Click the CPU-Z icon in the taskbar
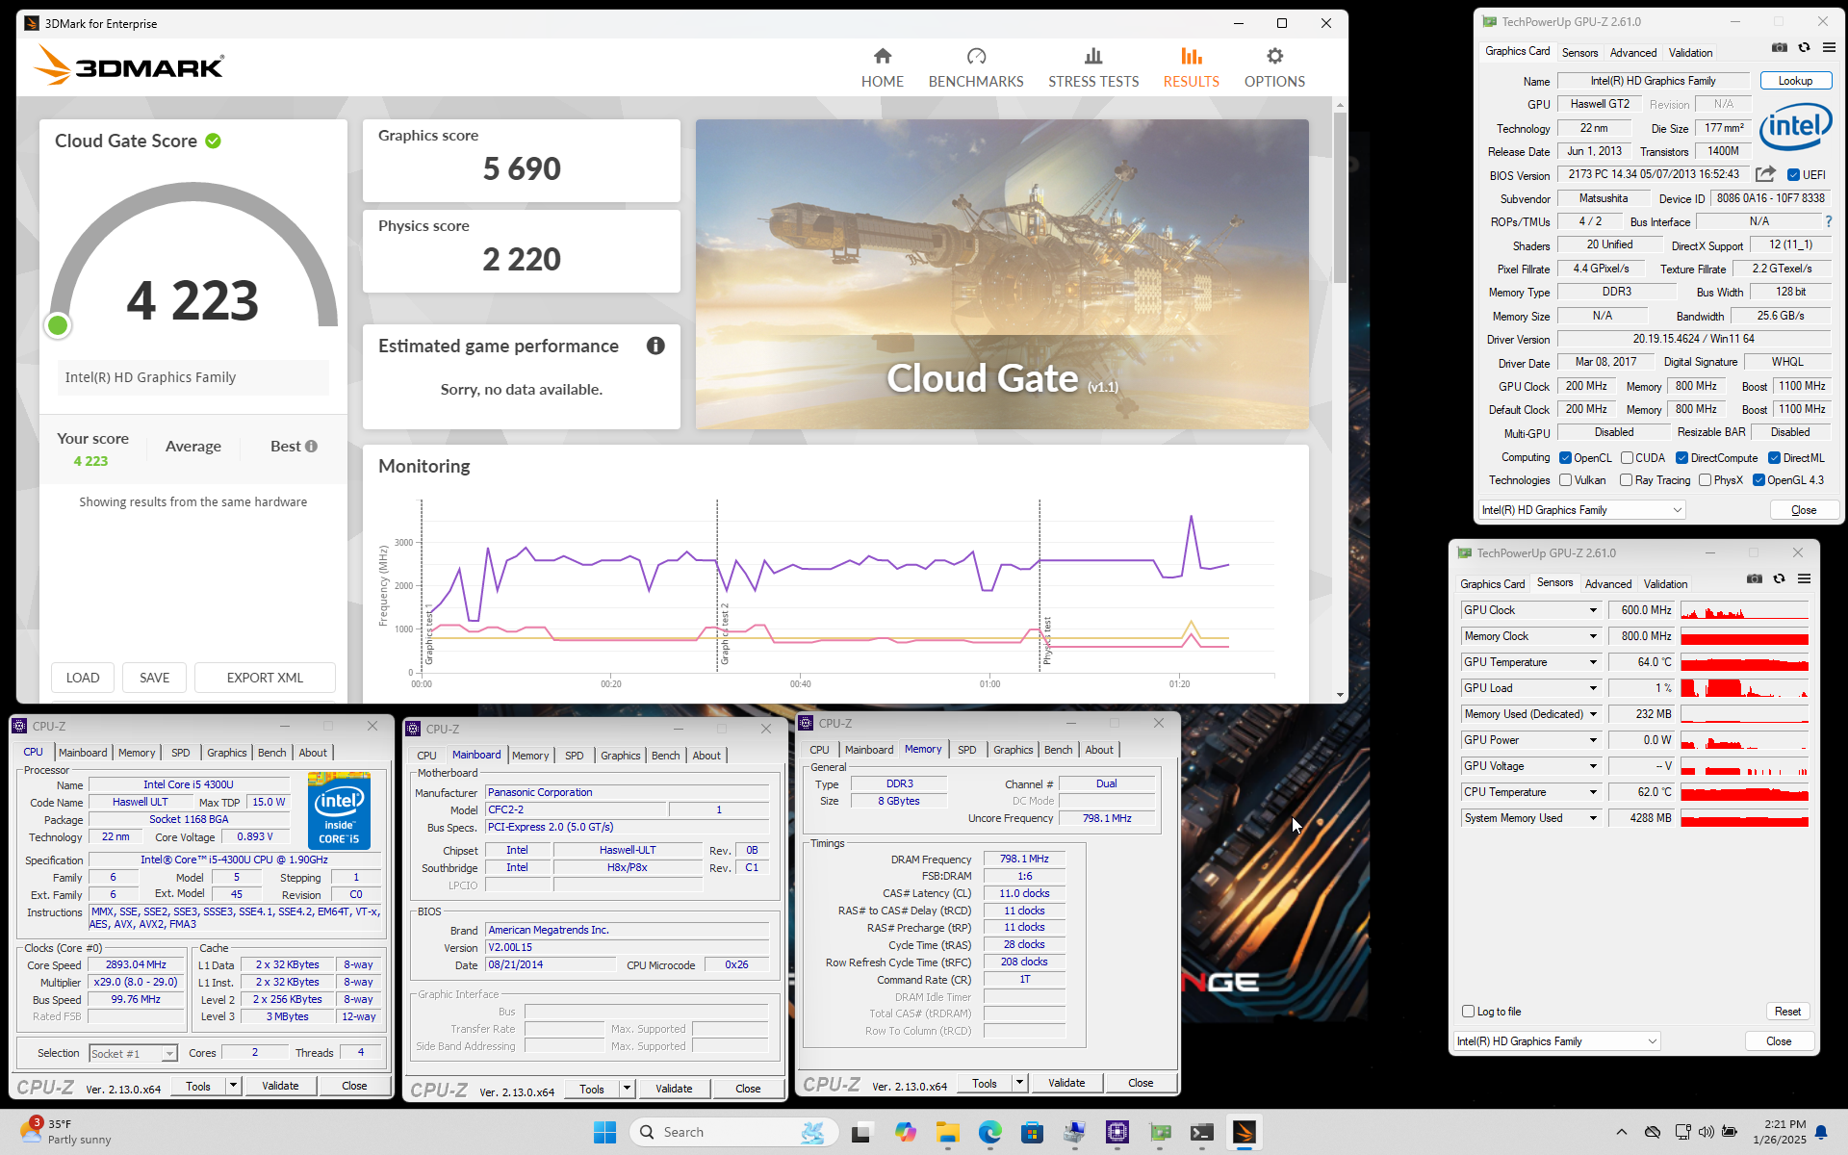This screenshot has width=1848, height=1155. tap(1117, 1132)
